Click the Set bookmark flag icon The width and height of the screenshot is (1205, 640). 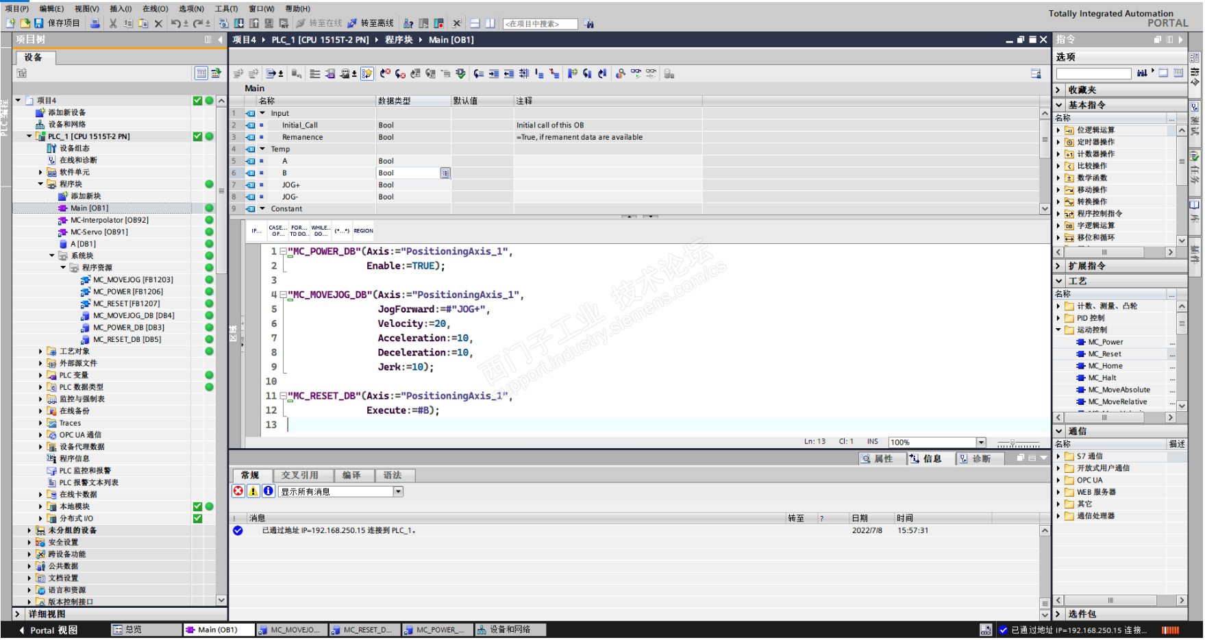pos(573,74)
